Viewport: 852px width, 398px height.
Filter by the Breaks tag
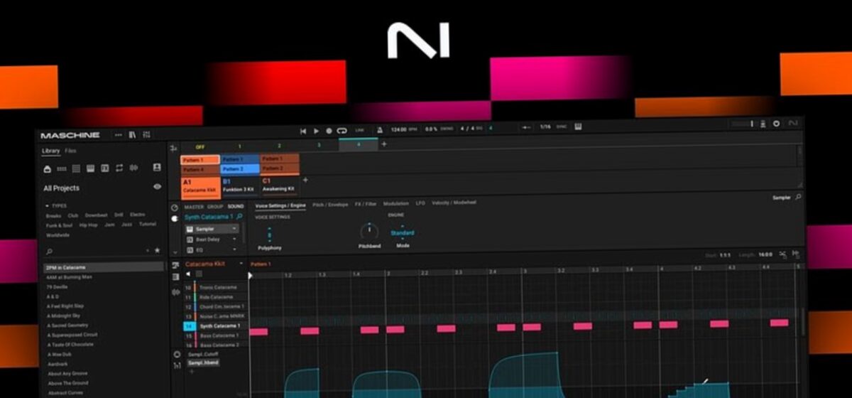[54, 215]
